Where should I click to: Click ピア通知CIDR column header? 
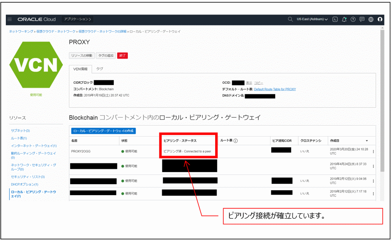[282, 141]
